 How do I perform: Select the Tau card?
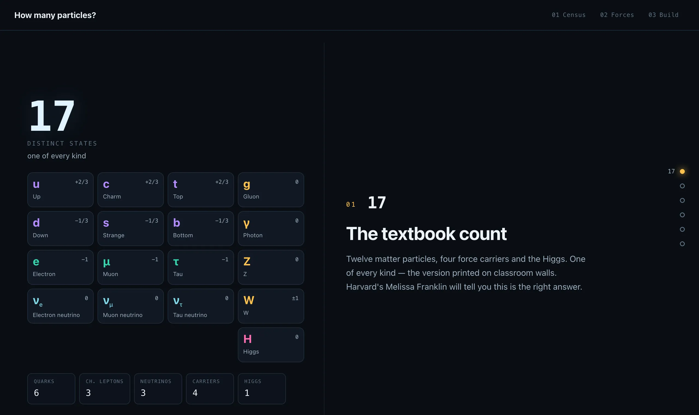tap(201, 267)
